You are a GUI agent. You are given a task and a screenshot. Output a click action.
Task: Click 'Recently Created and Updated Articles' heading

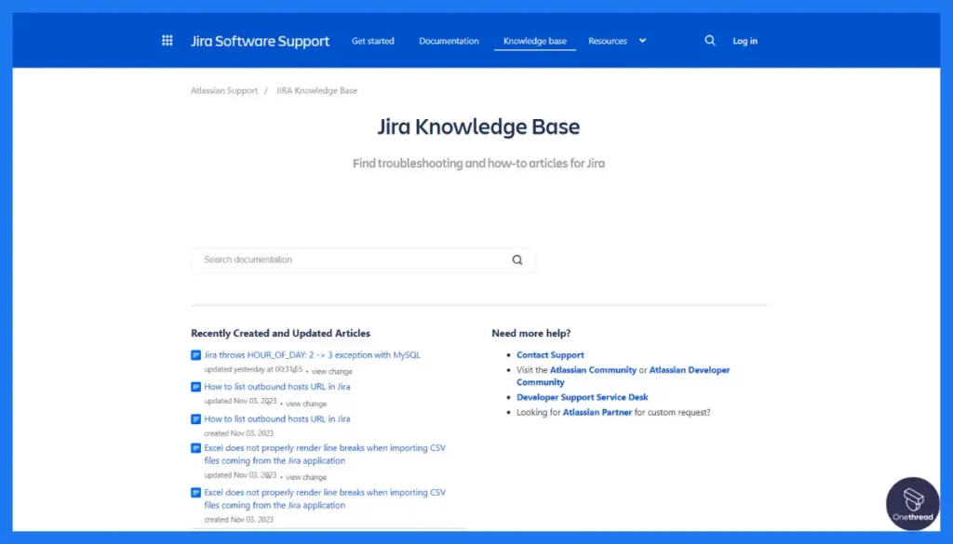click(280, 333)
